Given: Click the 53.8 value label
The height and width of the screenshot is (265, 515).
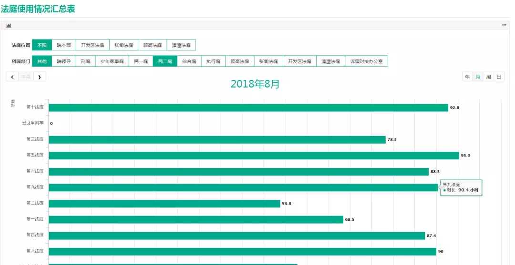Looking at the screenshot, I should pyautogui.click(x=287, y=204).
